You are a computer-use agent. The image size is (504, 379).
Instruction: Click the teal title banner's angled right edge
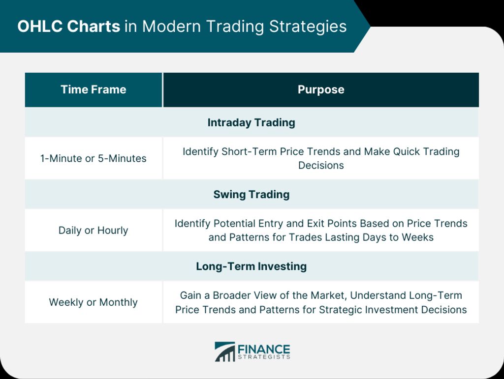(x=362, y=27)
